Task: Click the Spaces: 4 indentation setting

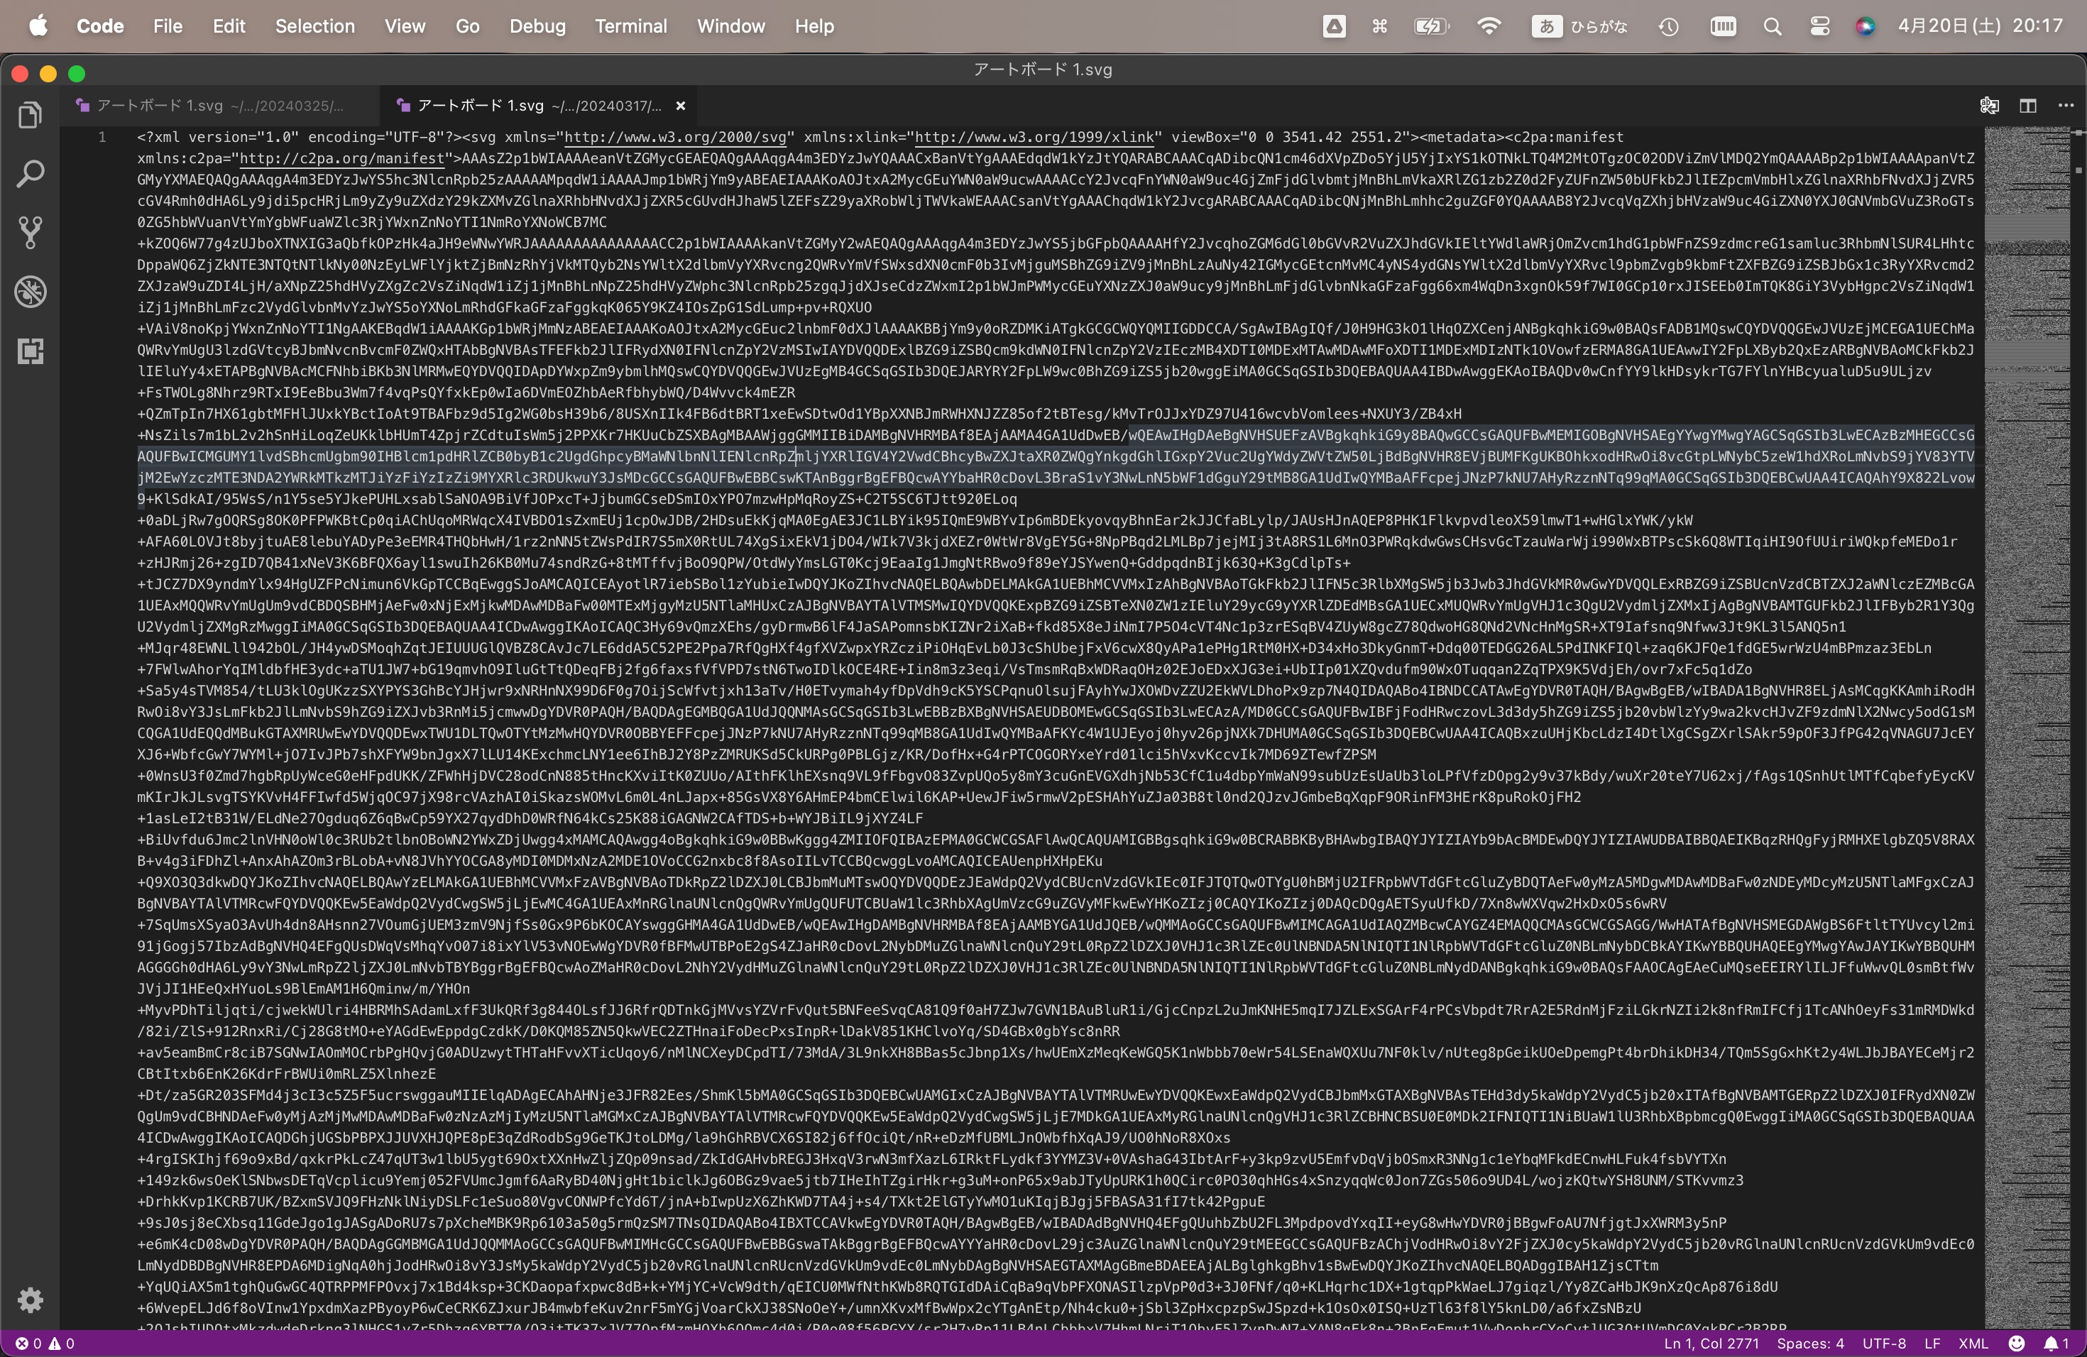Action: point(1810,1343)
